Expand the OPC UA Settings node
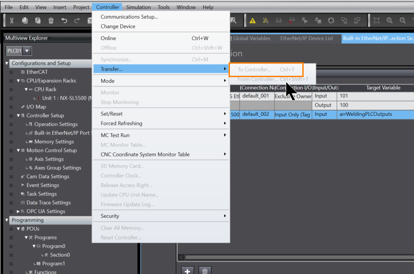This screenshot has width=414, height=274. (x=18, y=211)
